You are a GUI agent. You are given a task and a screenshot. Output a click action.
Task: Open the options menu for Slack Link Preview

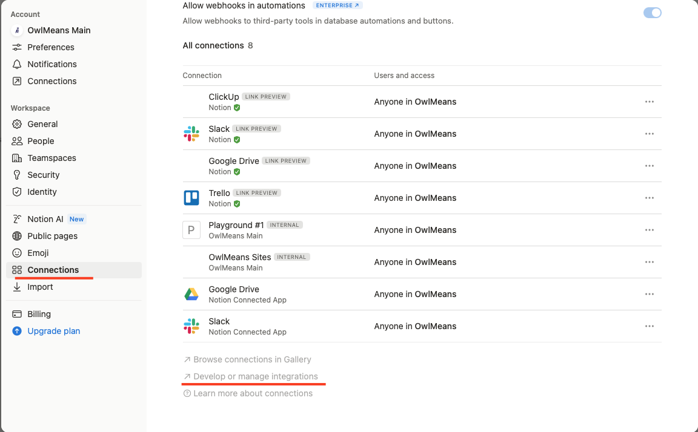coord(650,134)
